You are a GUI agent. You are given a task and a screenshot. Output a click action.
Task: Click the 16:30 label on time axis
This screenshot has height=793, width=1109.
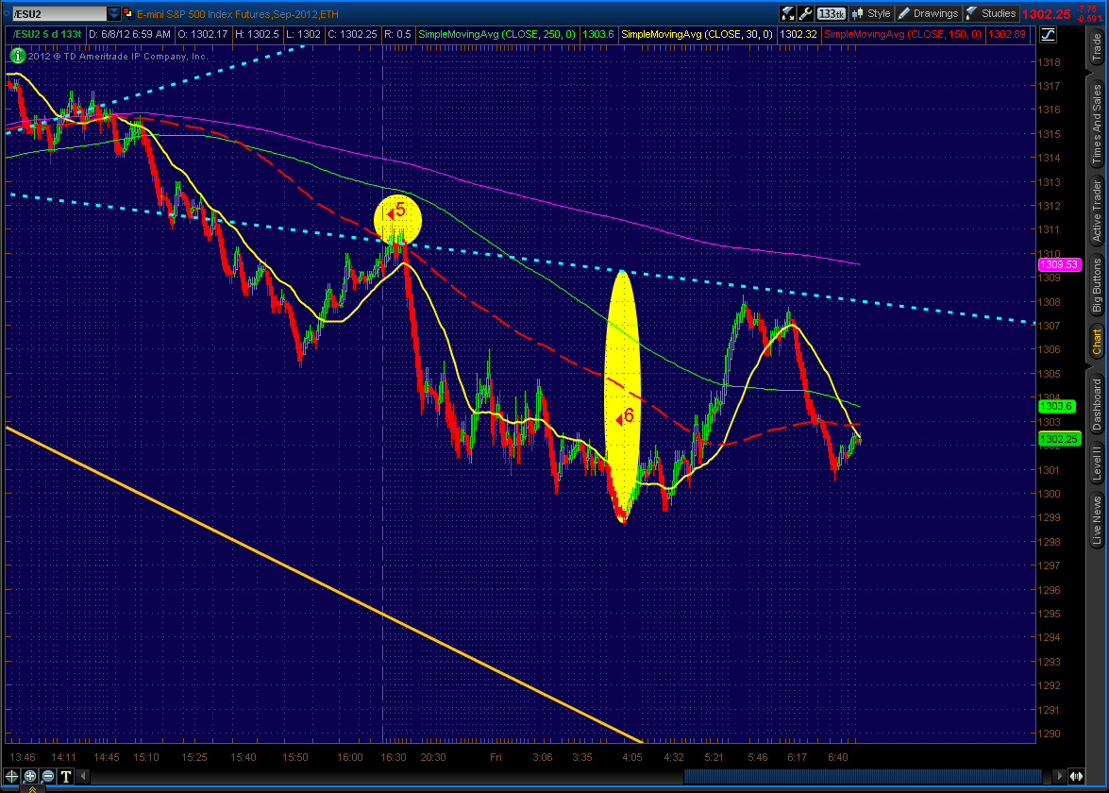pos(394,757)
